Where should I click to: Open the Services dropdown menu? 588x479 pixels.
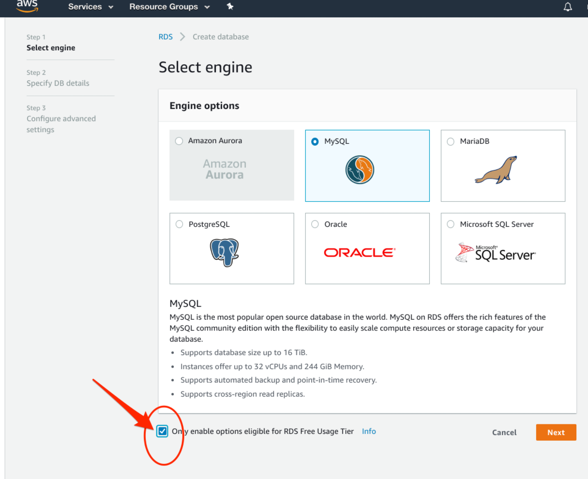[x=90, y=7]
